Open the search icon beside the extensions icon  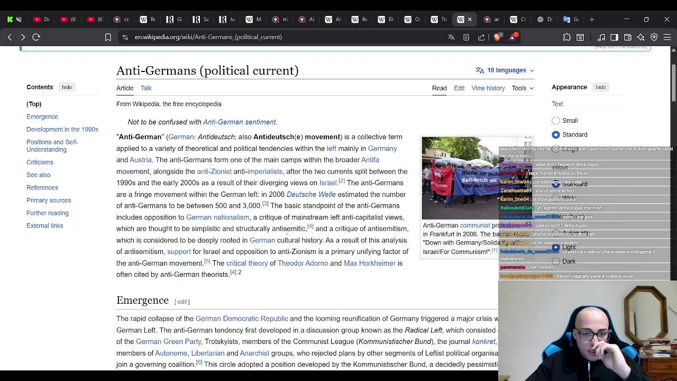tap(580, 37)
